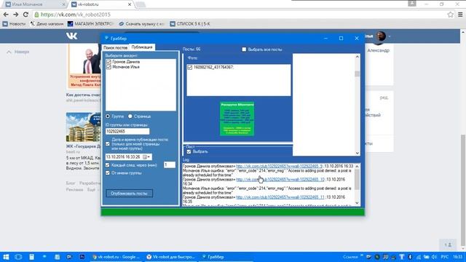Open the Chrome hamburger menu

pyautogui.click(x=460, y=15)
